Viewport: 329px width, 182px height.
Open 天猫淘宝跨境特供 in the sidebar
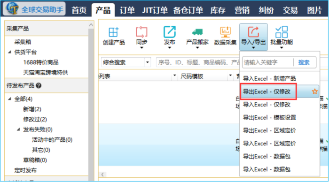tap(46, 72)
